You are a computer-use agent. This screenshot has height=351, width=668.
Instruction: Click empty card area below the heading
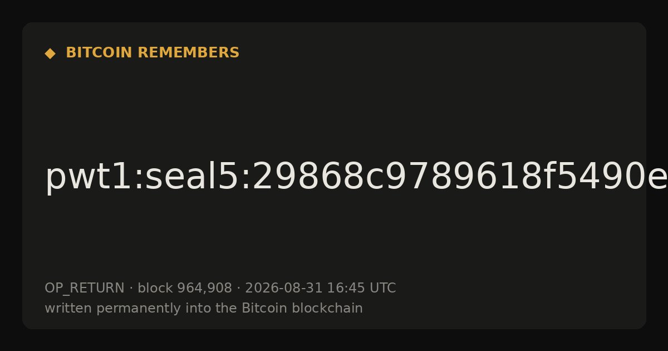tap(334, 106)
